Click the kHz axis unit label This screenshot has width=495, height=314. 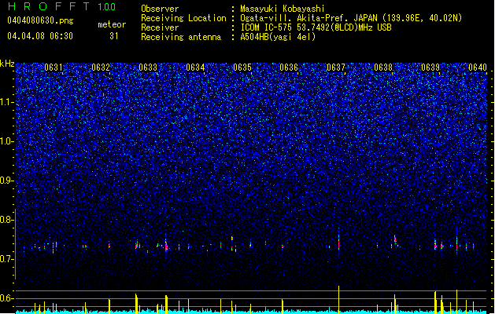pyautogui.click(x=7, y=64)
